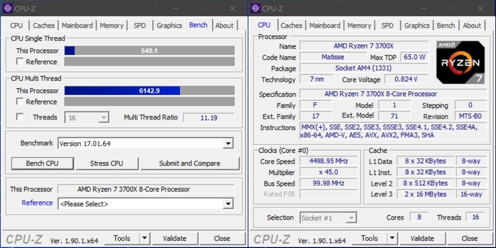Viewport: 496px width, 248px height.
Task: Click Close button in right window footer
Action: [x=470, y=238]
